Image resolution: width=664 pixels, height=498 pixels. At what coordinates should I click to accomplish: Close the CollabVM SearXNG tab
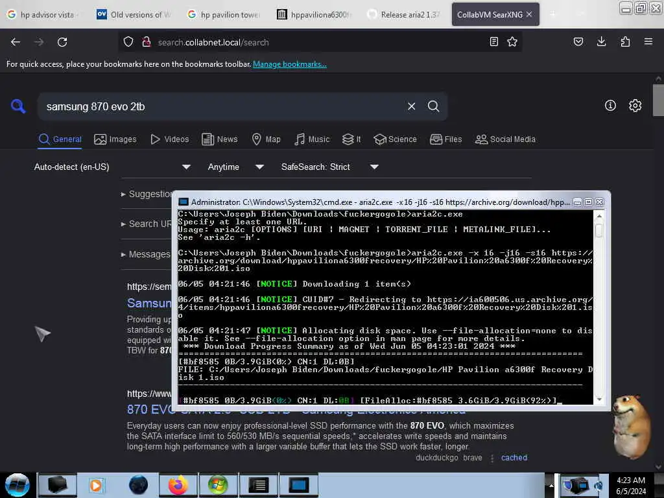tap(529, 14)
